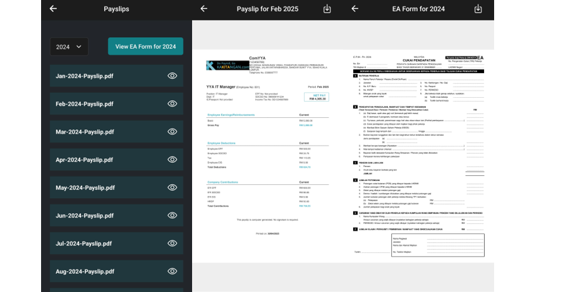Preview Feb-2024-Payslip.pdf via eye icon
This screenshot has height=292, width=563.
tap(172, 104)
